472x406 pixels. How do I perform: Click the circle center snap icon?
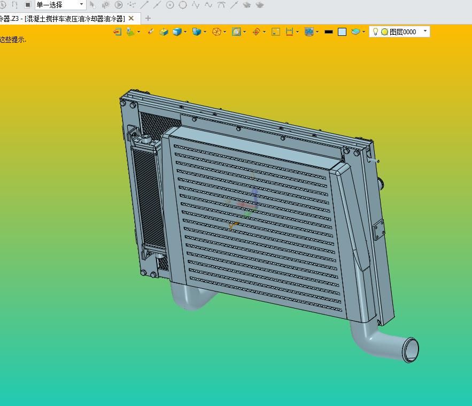pos(170,5)
